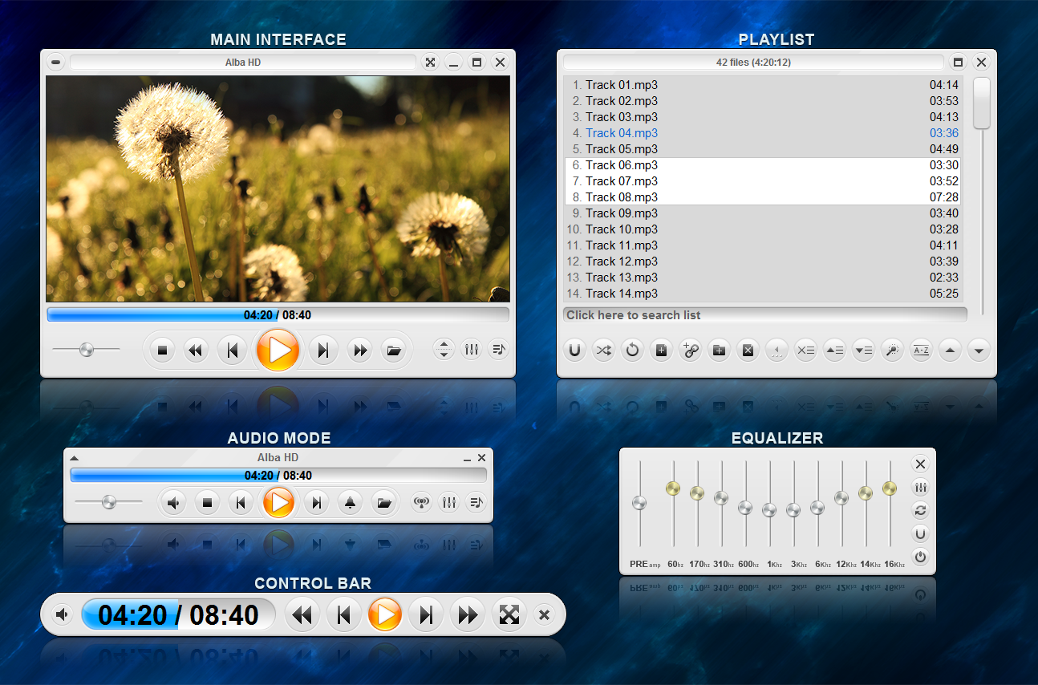Click the add folder icon in playlist toolbar
This screenshot has width=1038, height=685.
coord(719,351)
